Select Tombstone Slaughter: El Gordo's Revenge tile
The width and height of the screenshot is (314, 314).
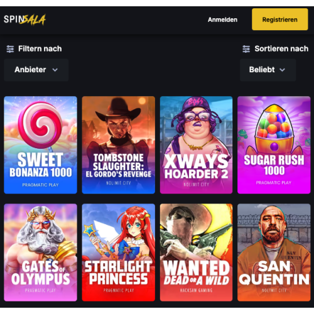coord(119,145)
